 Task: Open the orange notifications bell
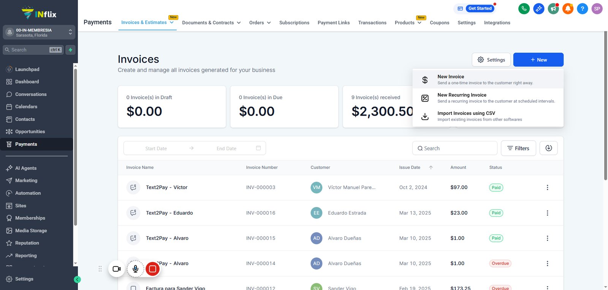click(x=568, y=8)
